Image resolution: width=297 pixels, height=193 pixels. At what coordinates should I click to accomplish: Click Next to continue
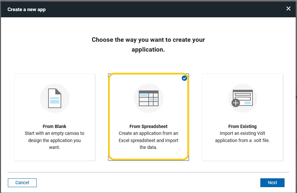click(x=272, y=183)
